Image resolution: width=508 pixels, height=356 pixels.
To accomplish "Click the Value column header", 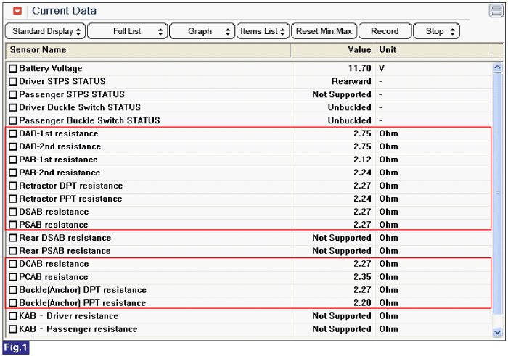I will [x=332, y=50].
